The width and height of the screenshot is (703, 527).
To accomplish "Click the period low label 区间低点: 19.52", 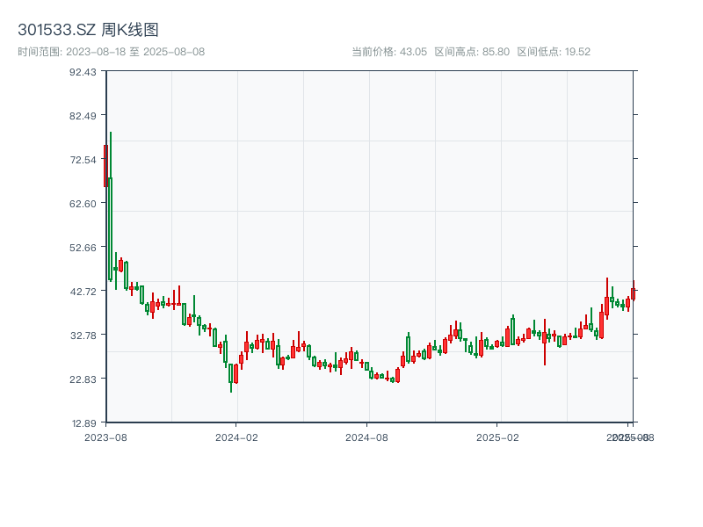I will 554,52.
